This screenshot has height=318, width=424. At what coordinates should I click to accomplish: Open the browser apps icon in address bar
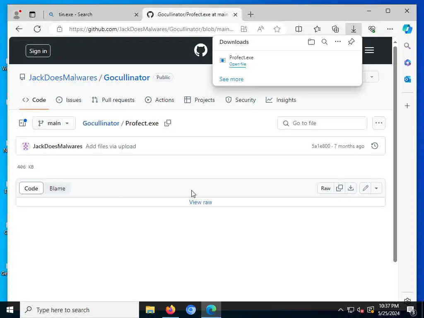click(x=244, y=29)
